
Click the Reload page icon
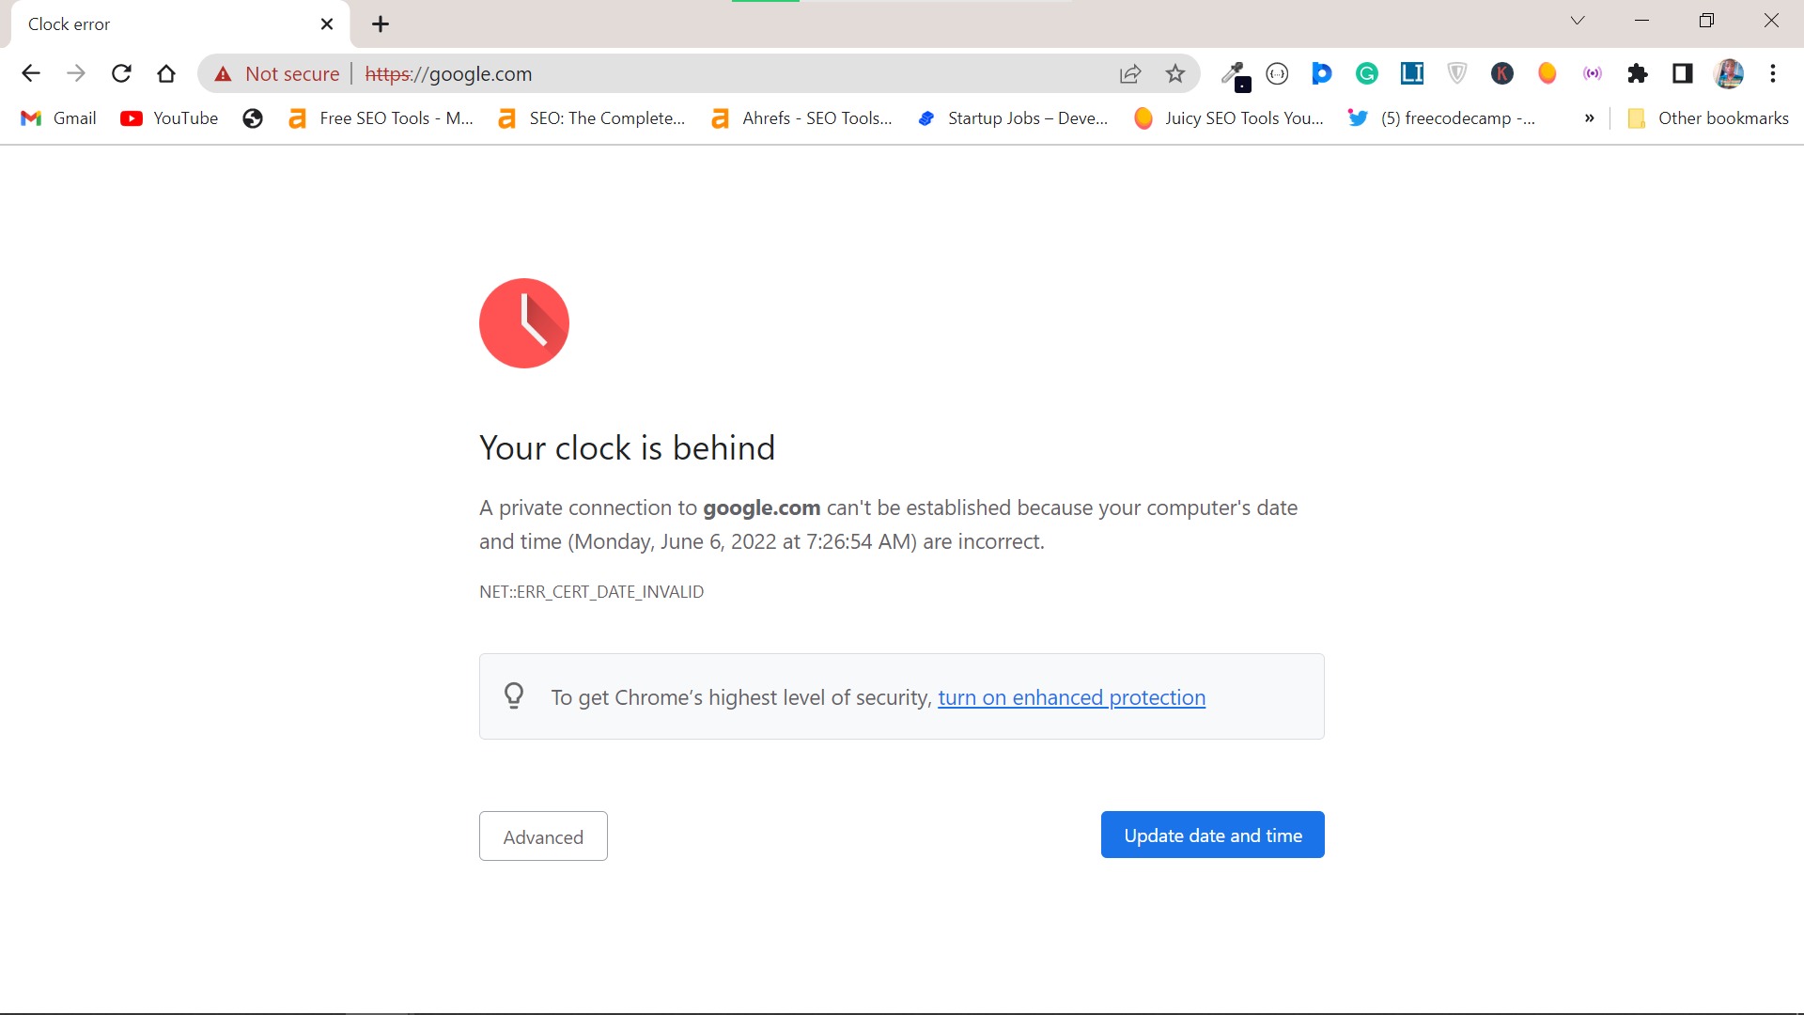point(121,73)
